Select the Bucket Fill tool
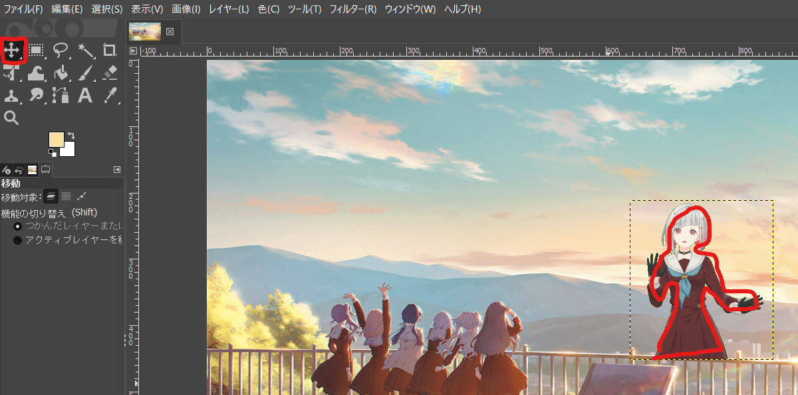 pos(61,72)
